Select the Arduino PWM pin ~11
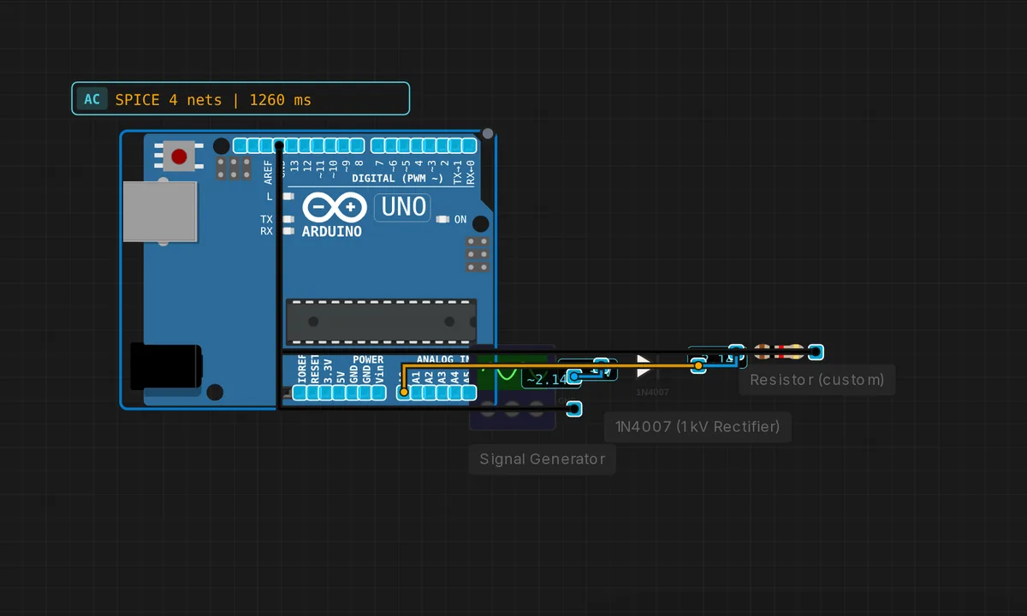 [x=318, y=145]
